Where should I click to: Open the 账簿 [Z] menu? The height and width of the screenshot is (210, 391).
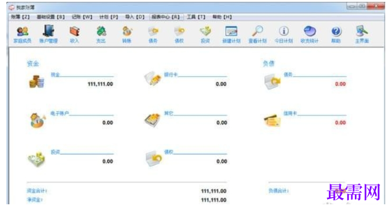point(20,17)
